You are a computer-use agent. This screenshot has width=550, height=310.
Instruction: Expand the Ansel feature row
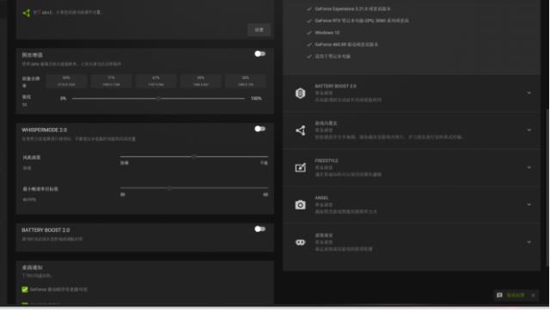click(x=529, y=204)
